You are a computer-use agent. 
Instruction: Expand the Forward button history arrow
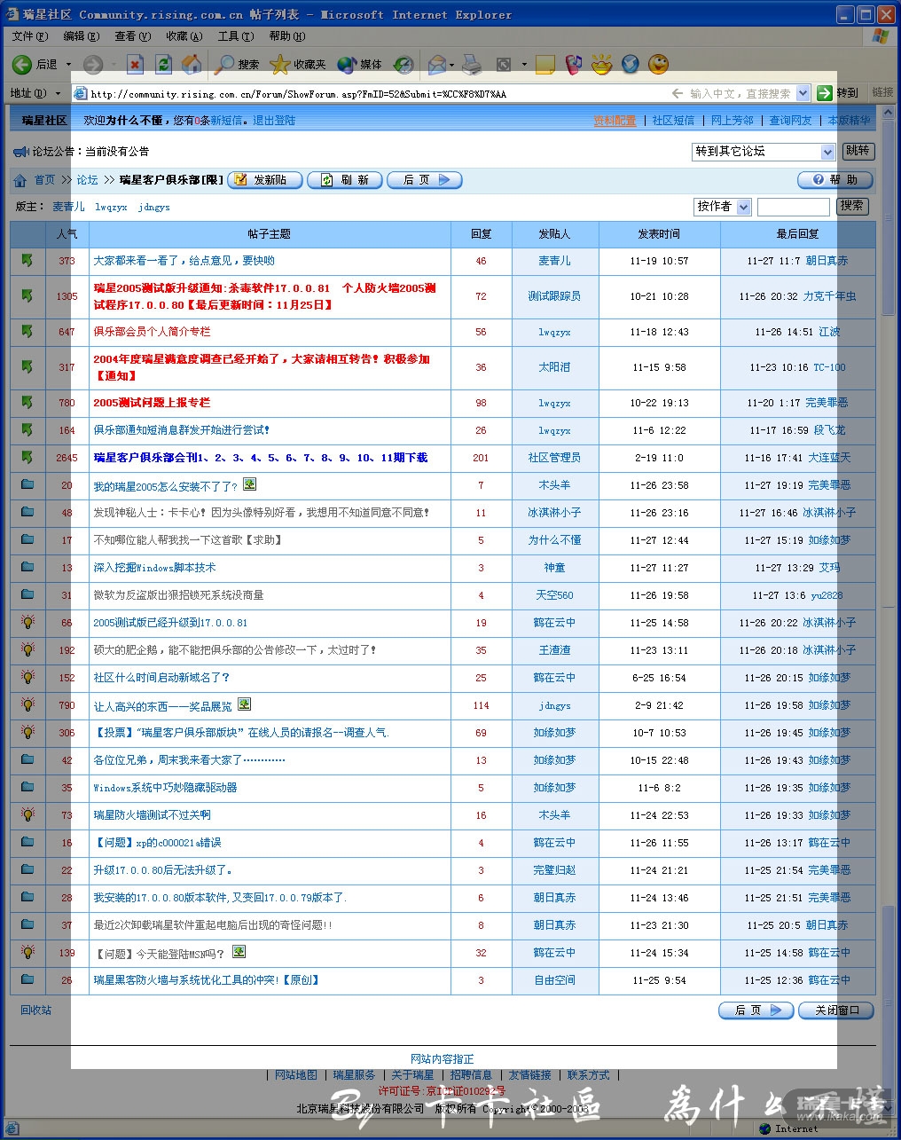(113, 64)
